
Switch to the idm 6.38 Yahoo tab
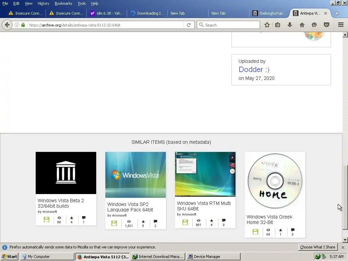tap(107, 13)
